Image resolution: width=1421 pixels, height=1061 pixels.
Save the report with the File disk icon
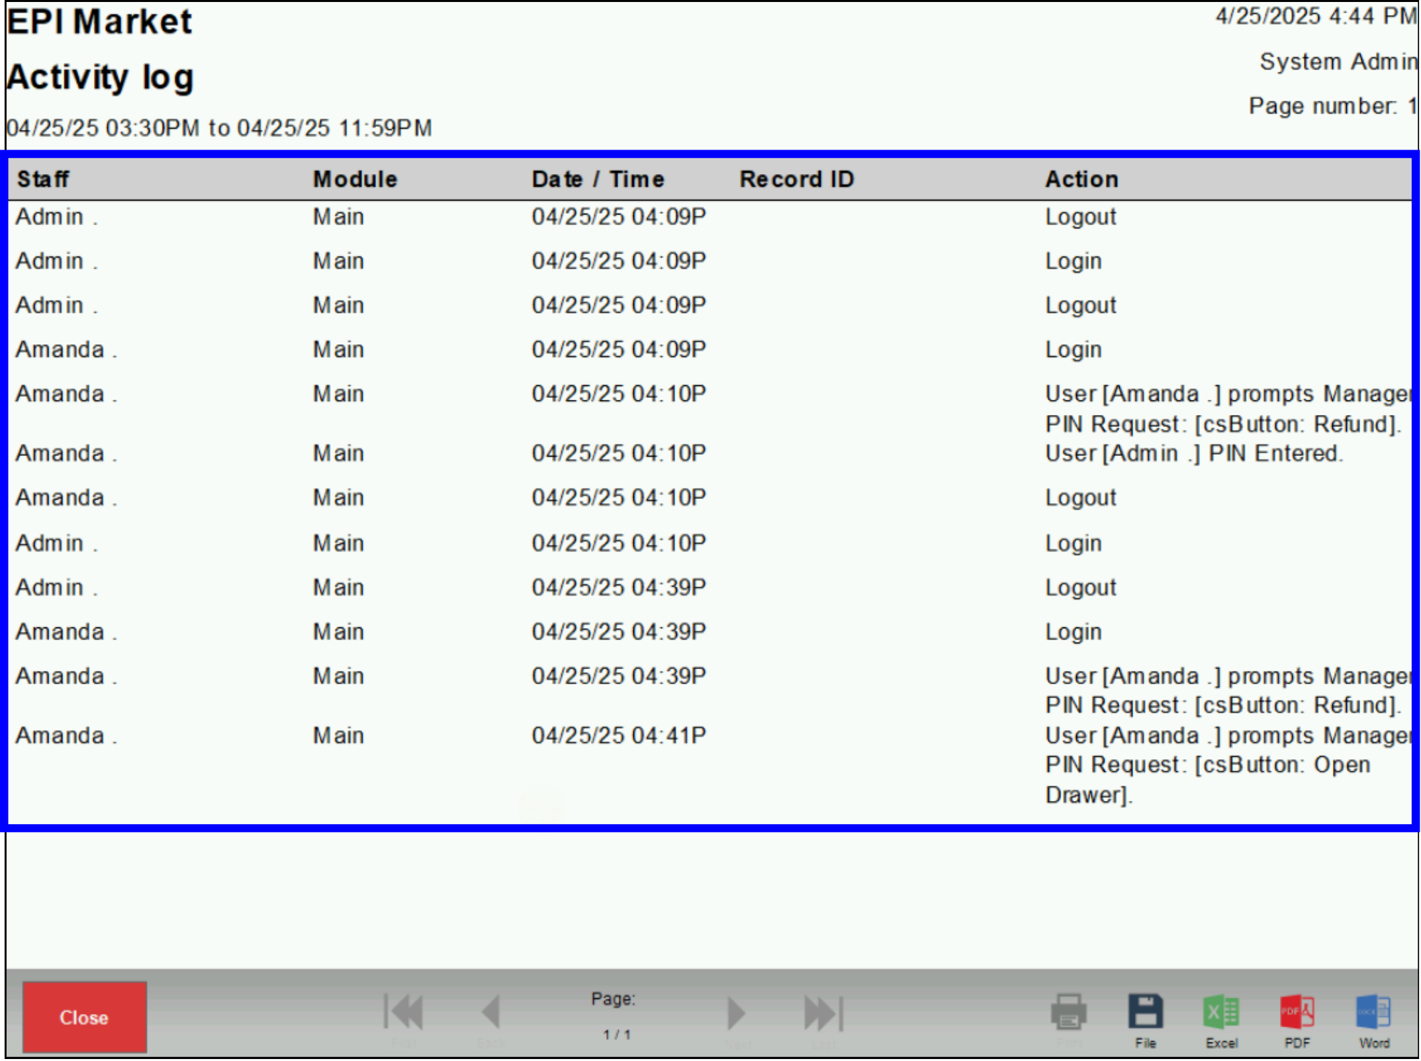click(1146, 1013)
